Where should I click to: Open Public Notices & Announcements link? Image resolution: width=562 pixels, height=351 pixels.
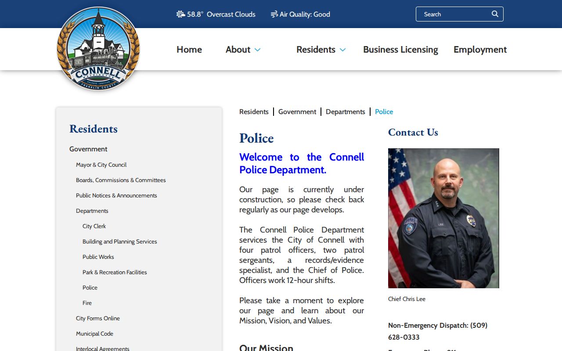(116, 196)
